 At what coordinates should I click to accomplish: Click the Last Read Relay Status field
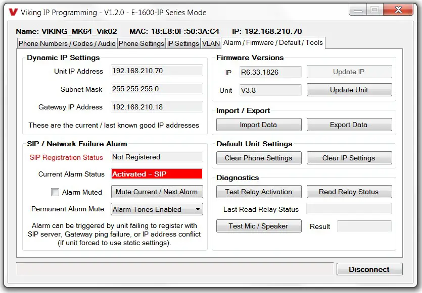[x=349, y=209]
